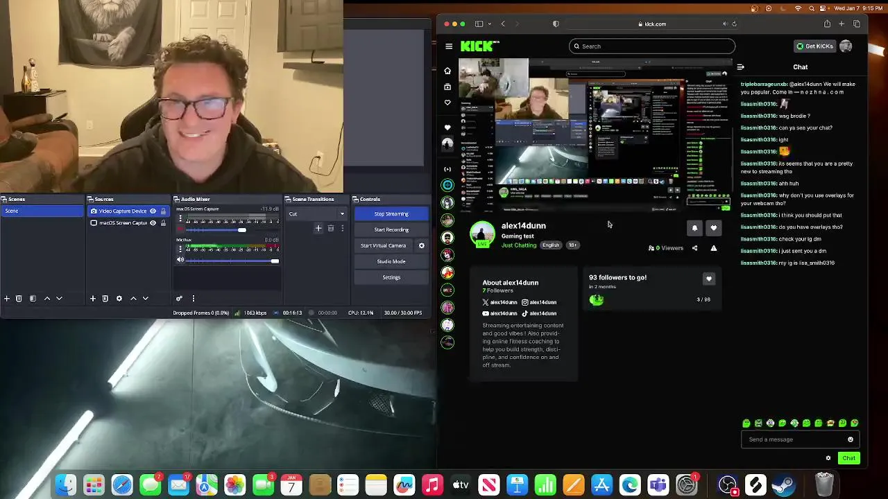
Task: Open Following heart icon in Kick sidebar
Action: [447, 103]
